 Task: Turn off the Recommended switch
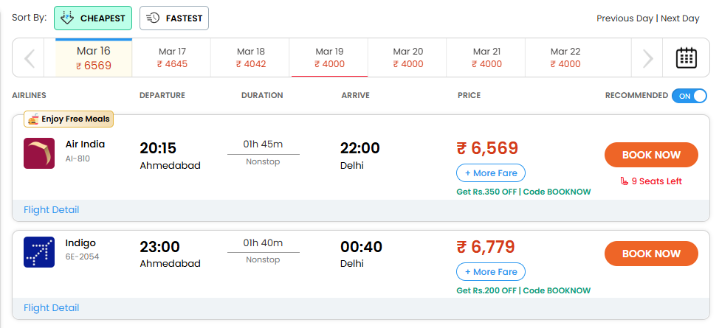coord(689,96)
